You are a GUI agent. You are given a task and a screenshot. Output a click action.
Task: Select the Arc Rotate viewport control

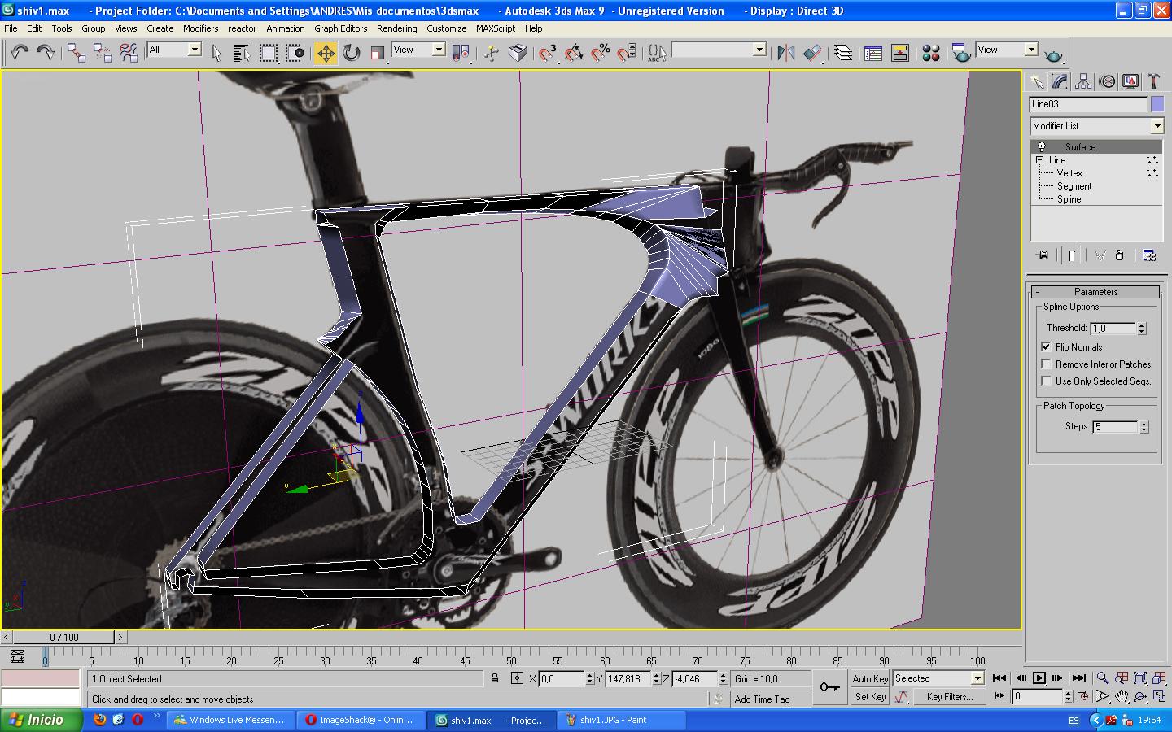point(1140,697)
